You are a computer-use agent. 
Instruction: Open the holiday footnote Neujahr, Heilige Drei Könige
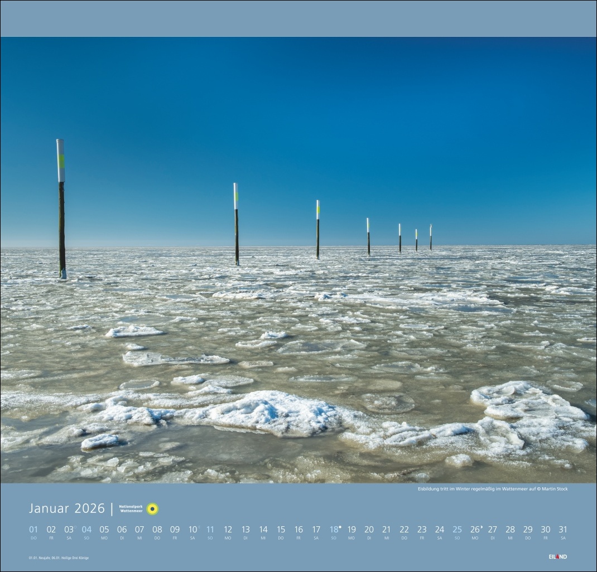[59, 558]
